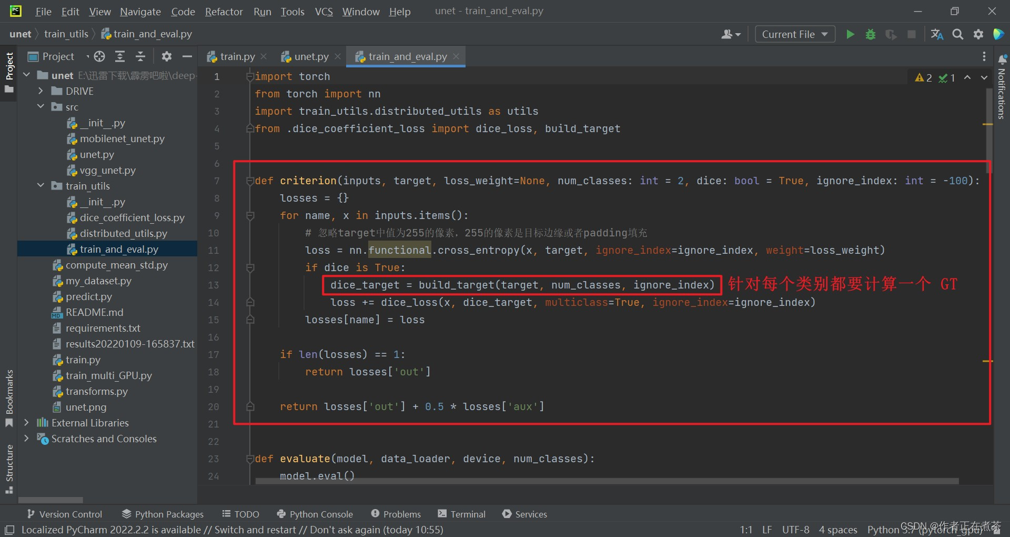
Task: Click train_utils in the breadcrumb bar
Action: tap(67, 34)
